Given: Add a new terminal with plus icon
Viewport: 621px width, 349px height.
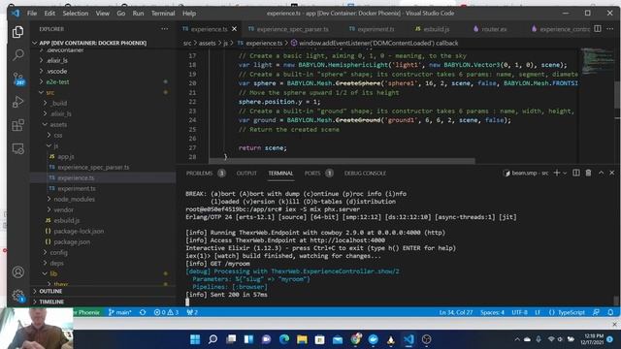Looking at the screenshot, I should [x=556, y=173].
